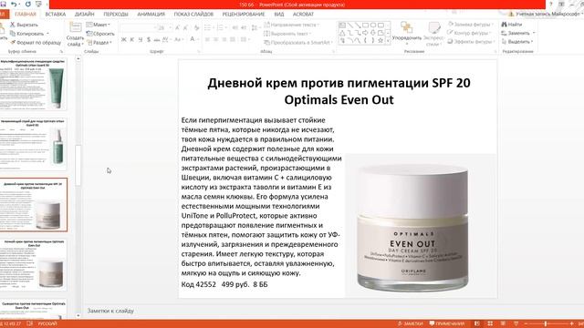Open Quick Styles (Экспресс-стили) gallery
The image size is (584, 328).
pos(433,34)
